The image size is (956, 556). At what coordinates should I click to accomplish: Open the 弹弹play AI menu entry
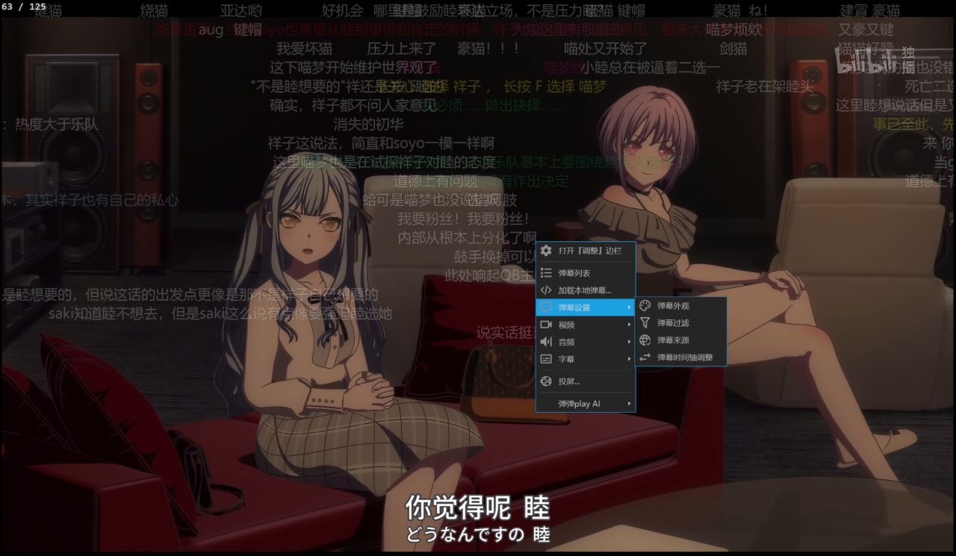click(585, 404)
